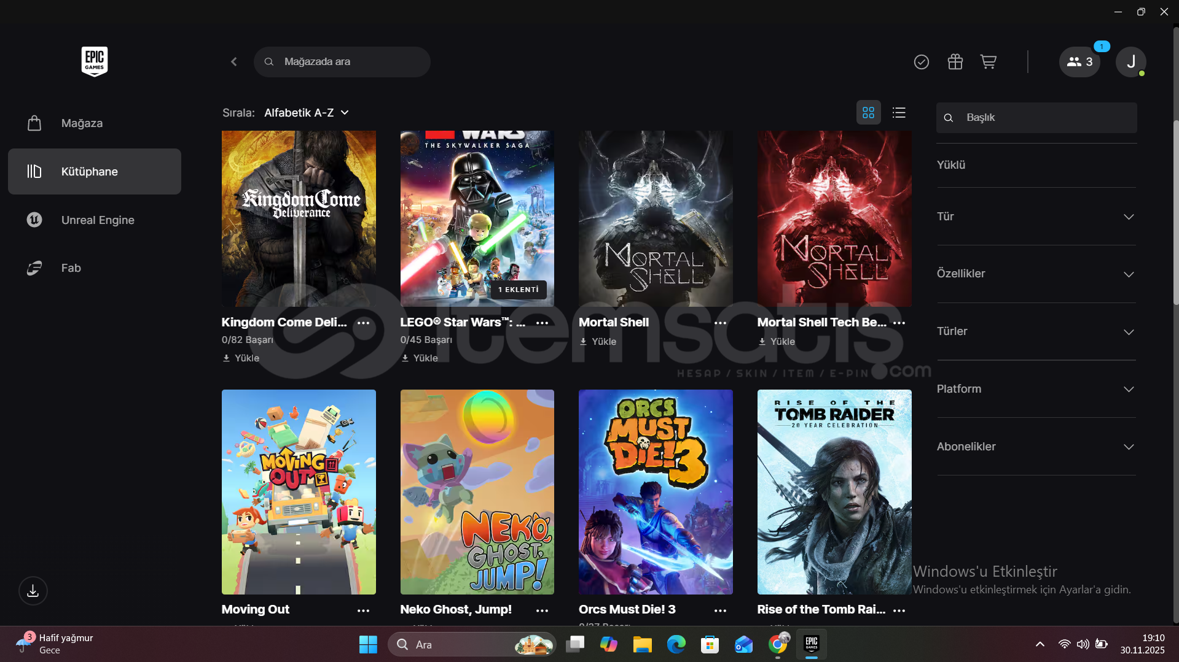
Task: Open the downloads icon in sidebar
Action: click(x=33, y=591)
